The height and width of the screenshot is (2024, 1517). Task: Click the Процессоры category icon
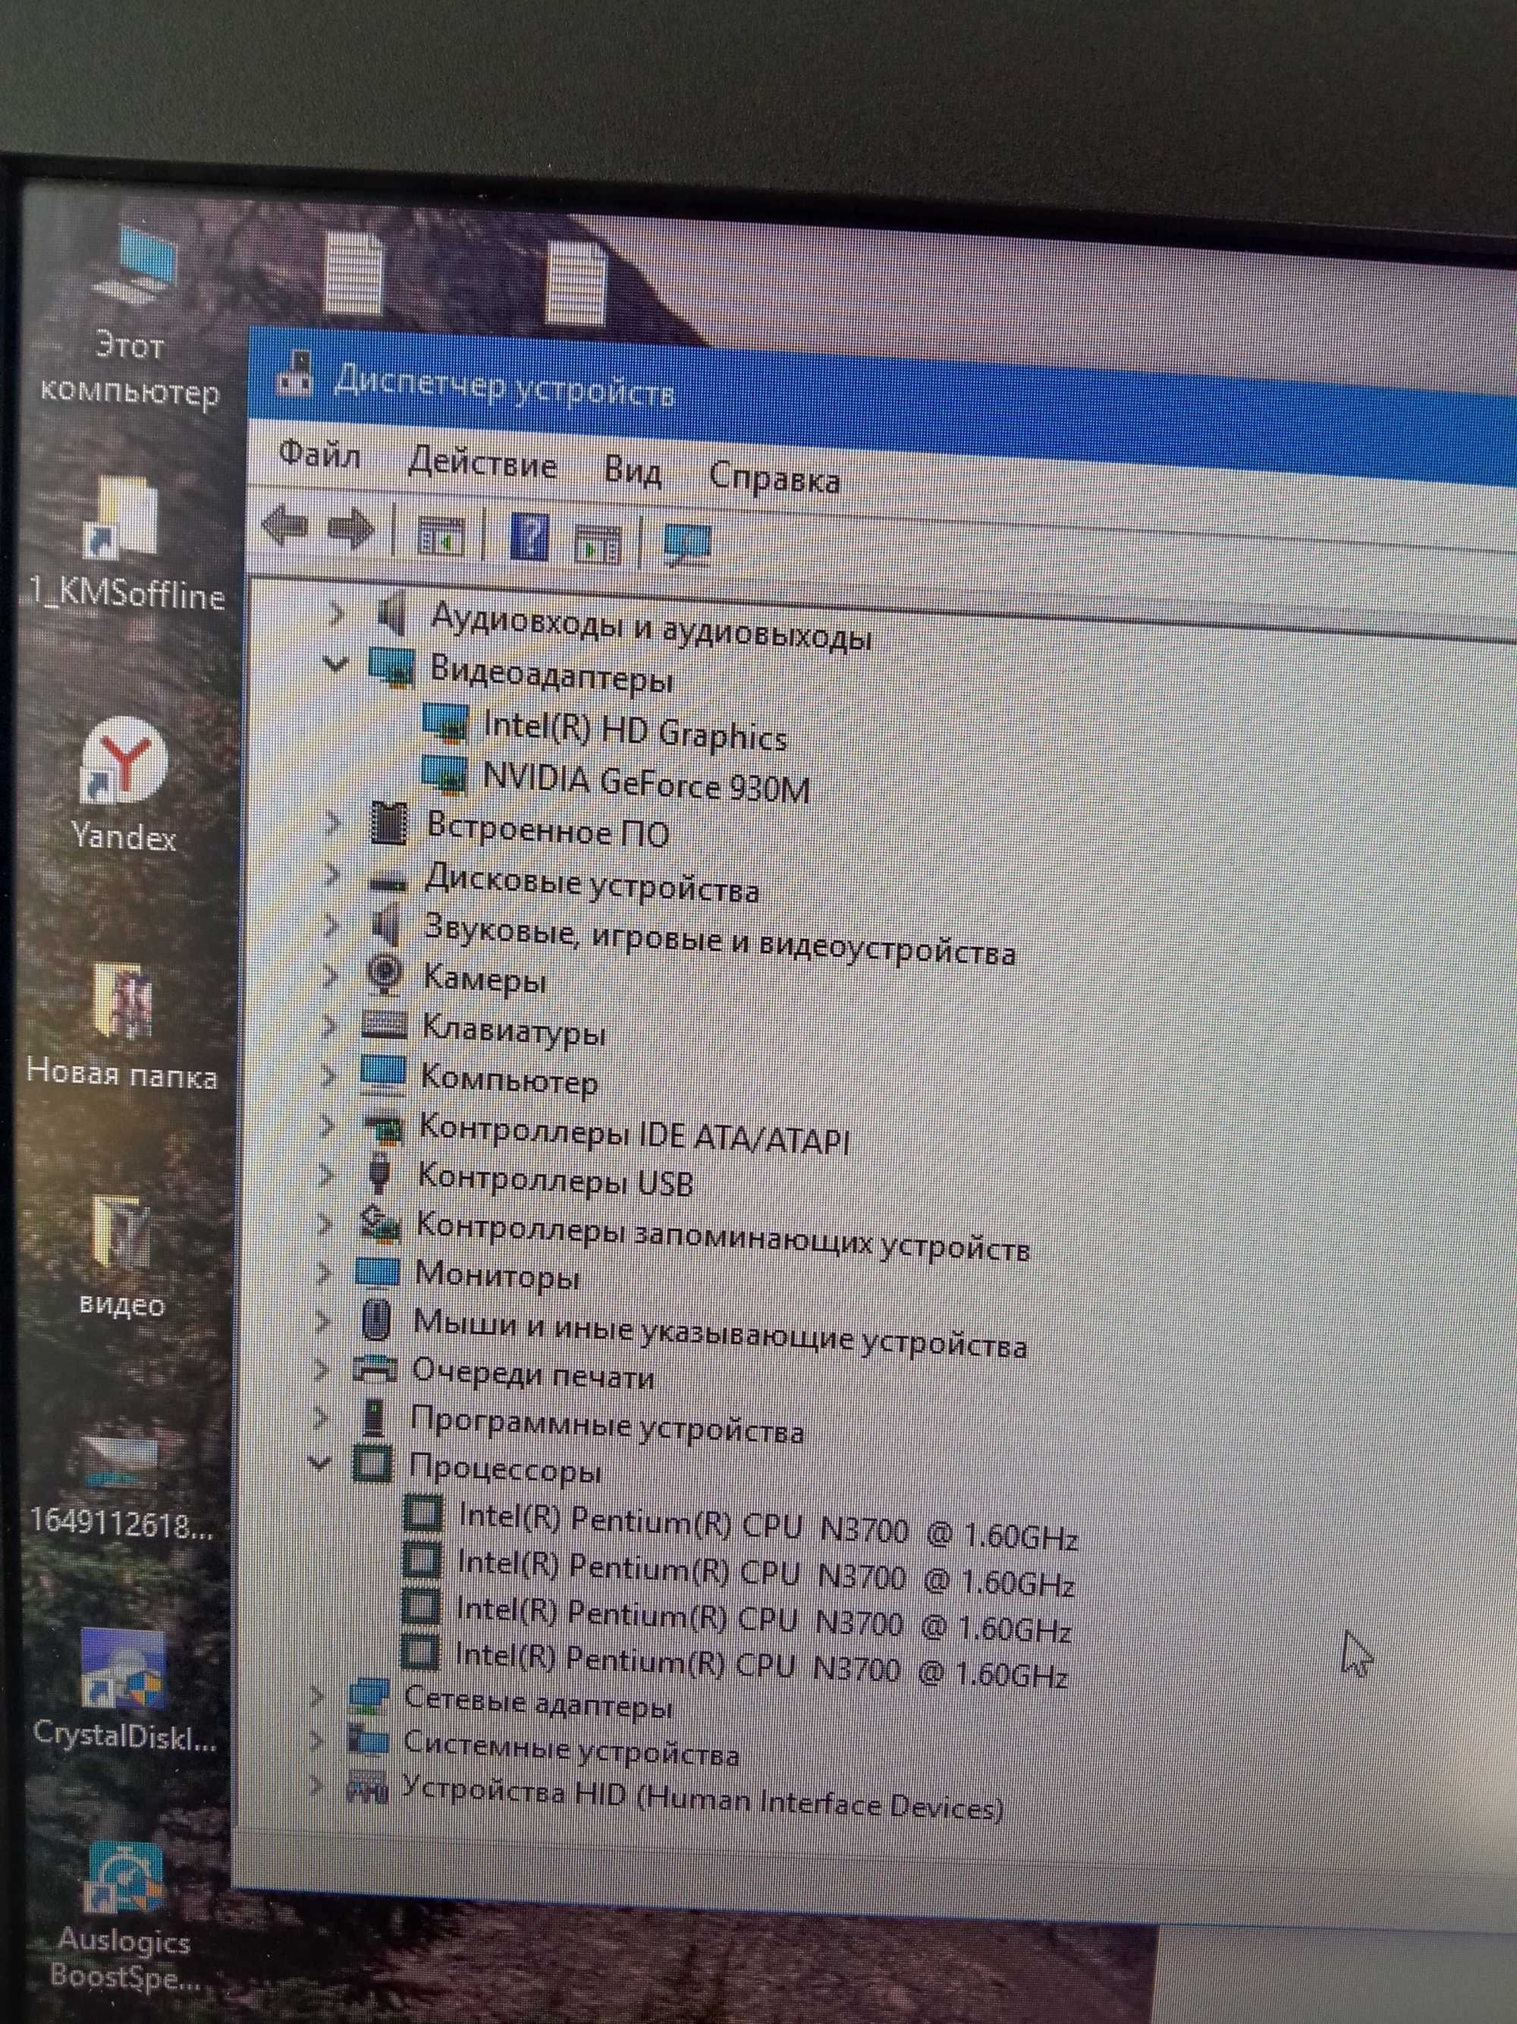coord(372,1463)
